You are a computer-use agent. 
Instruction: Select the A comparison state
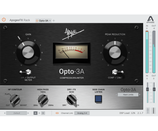tap(35, 113)
